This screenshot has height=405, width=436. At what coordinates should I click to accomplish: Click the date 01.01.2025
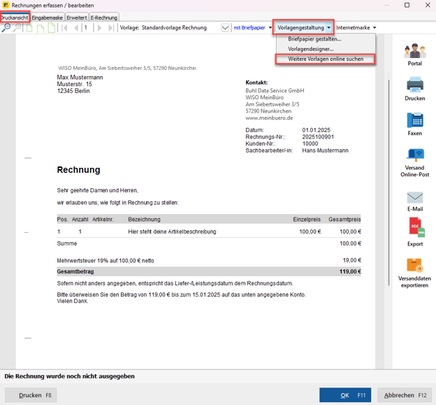(316, 130)
